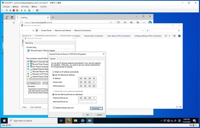Click the Shut Down red icon in VM toolbar
This screenshot has width=200, height=128.
[14, 10]
